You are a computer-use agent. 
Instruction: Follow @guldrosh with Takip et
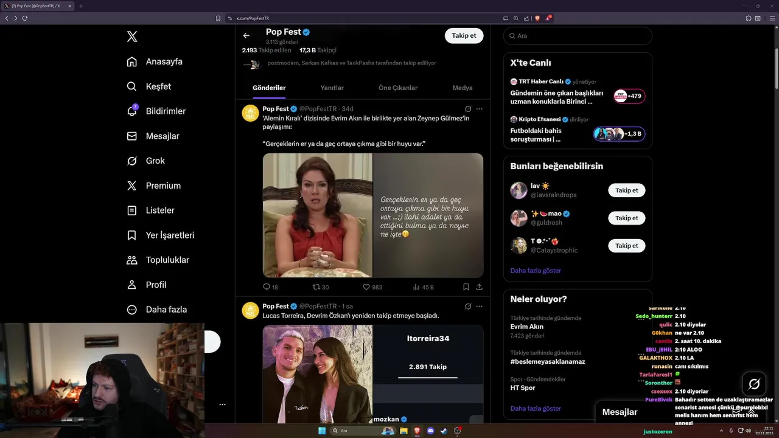[626, 218]
